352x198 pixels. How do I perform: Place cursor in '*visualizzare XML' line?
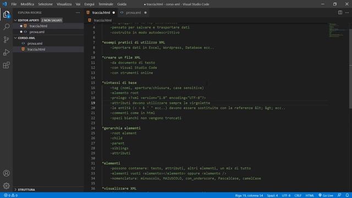tap(119, 188)
